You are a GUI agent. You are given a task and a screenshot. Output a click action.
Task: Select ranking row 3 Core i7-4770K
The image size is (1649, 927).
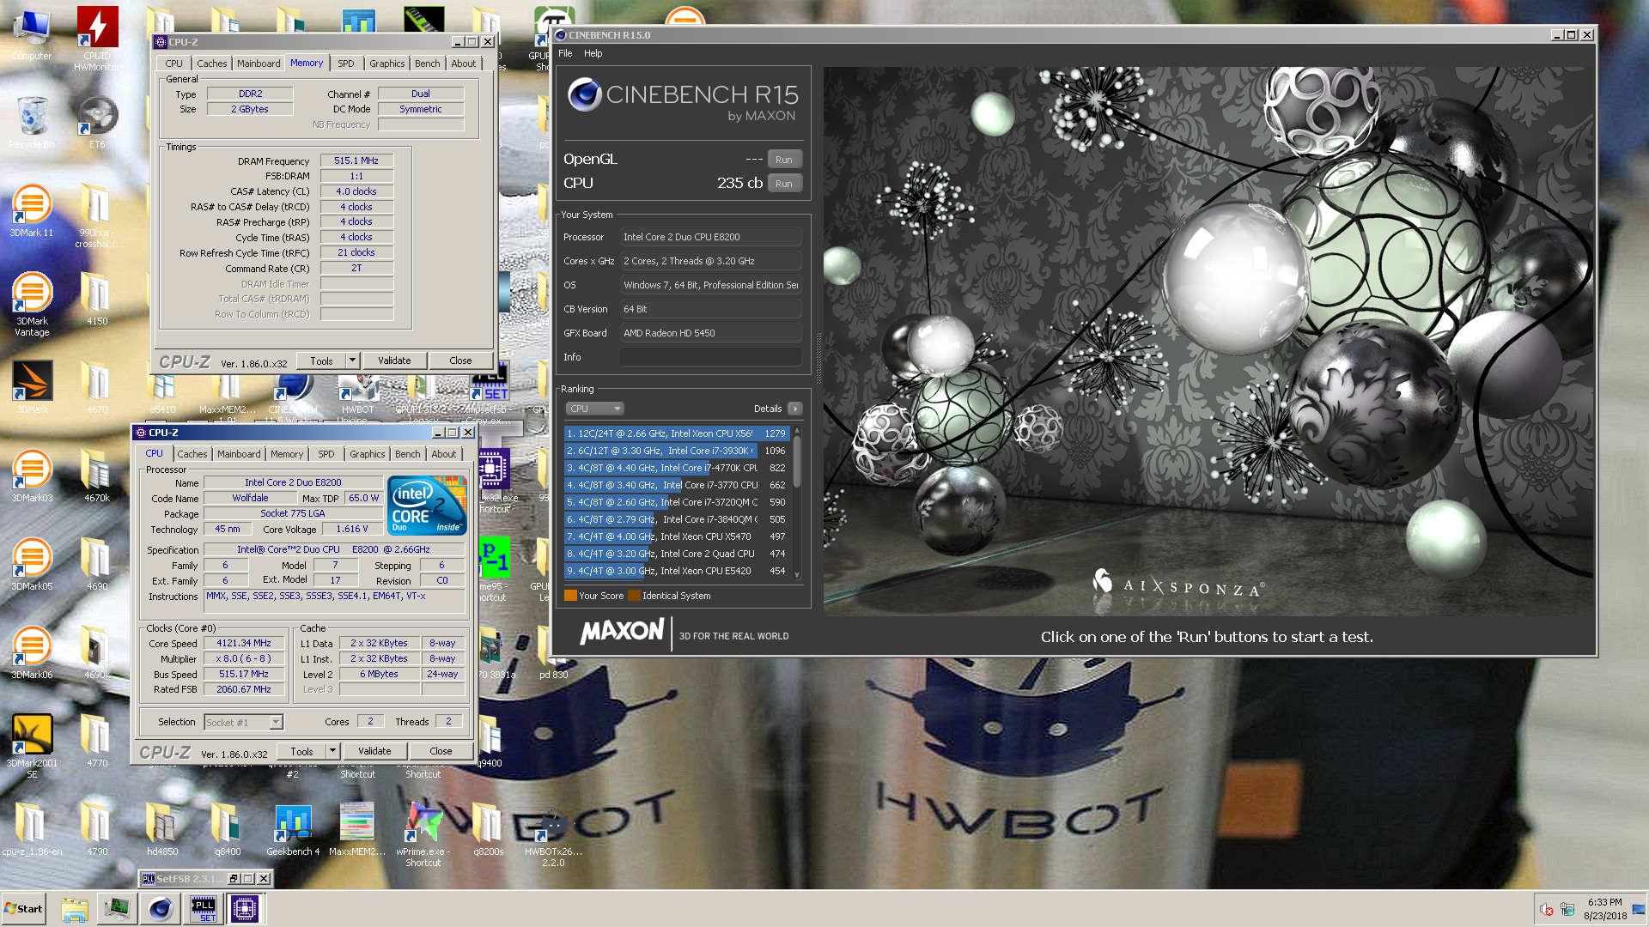pos(676,468)
